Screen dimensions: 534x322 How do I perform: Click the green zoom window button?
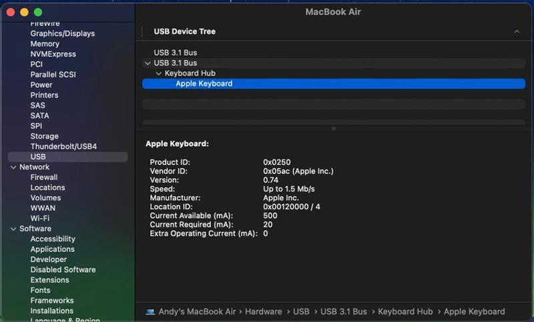[x=38, y=12]
